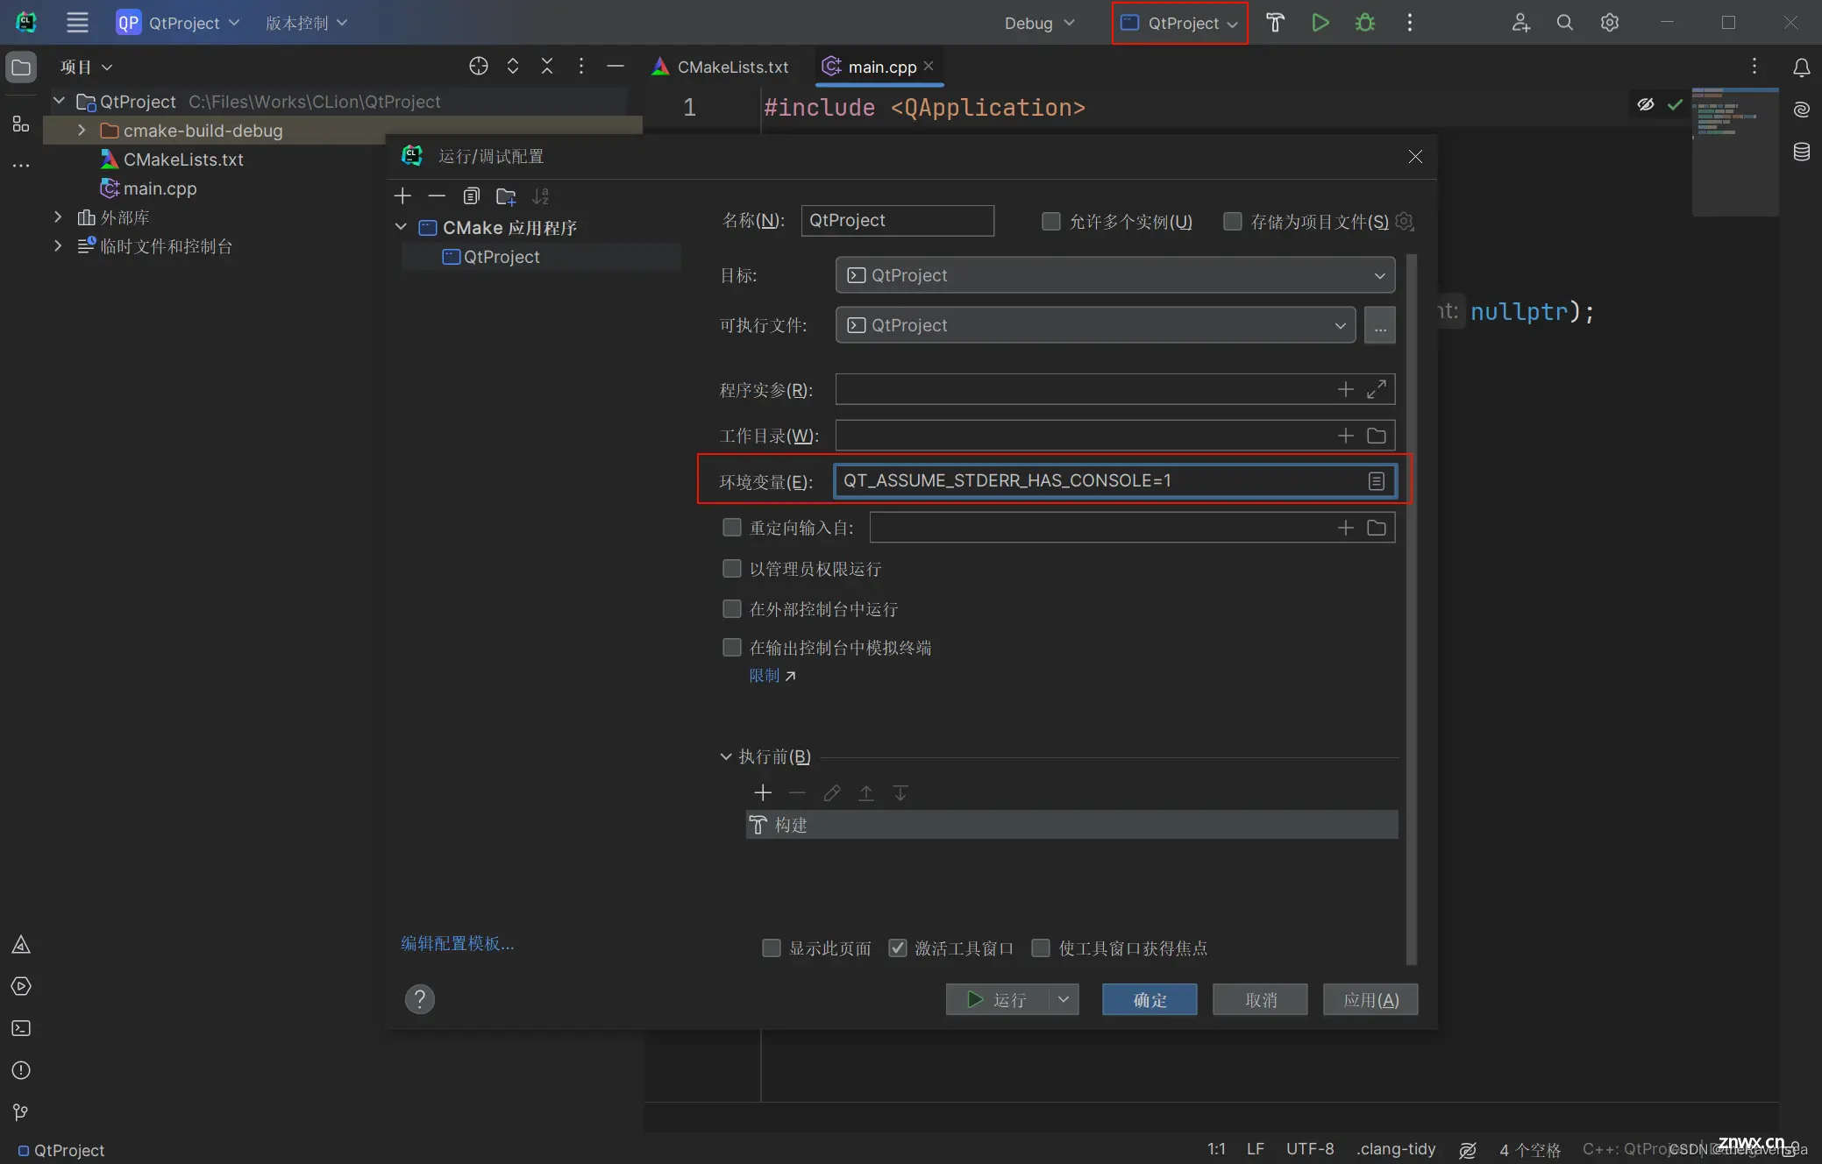Open Terminal tool window icon
Screen dimensions: 1822x1164
point(21,1028)
